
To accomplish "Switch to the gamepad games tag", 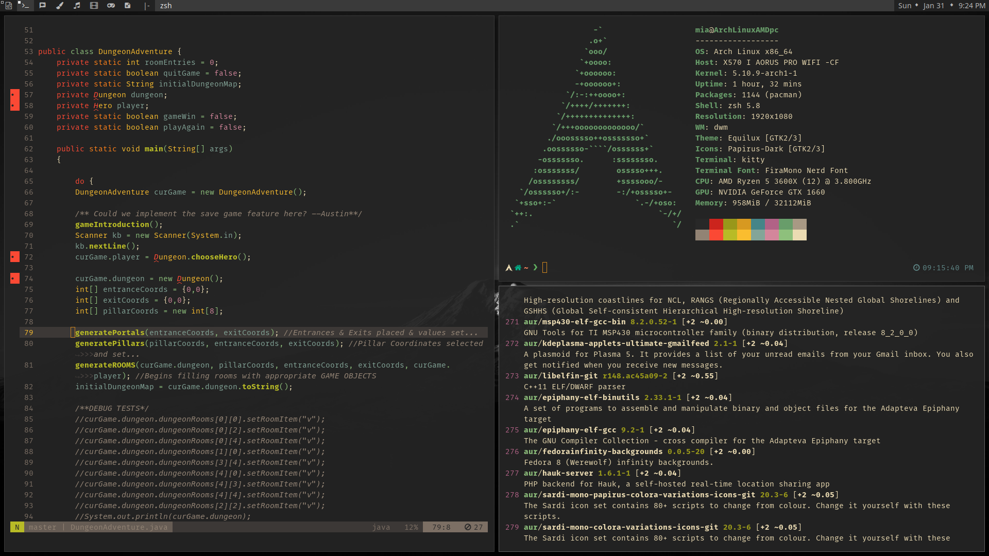I will coord(111,6).
